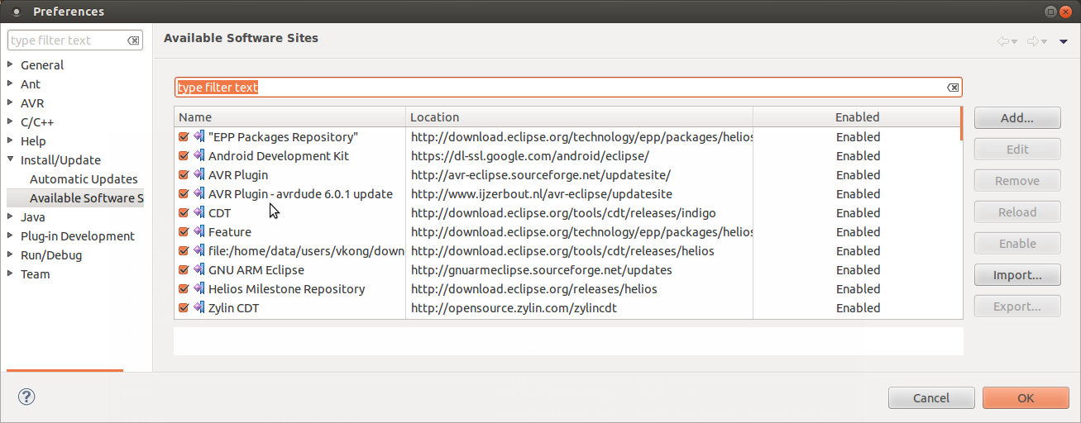The image size is (1081, 423).
Task: Click the Import... button
Action: 1016,275
